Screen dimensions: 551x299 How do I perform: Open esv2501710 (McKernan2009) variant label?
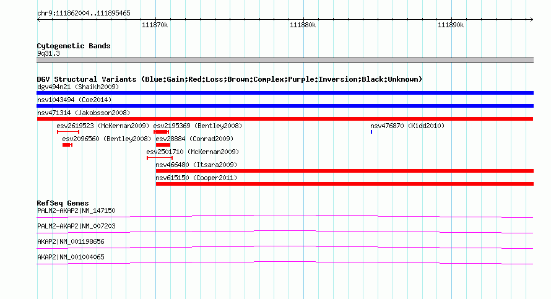193,152
